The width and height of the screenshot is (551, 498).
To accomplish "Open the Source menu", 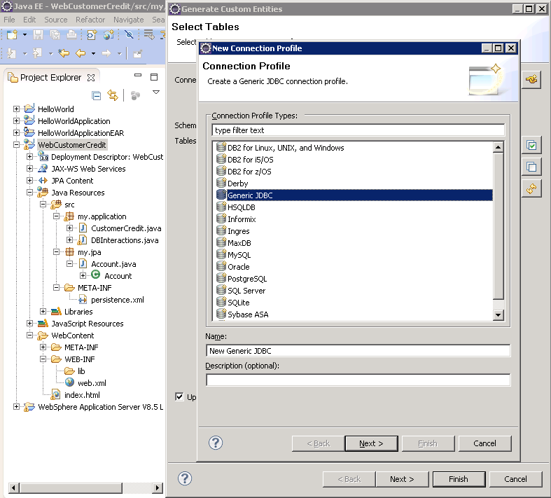I will 56,20.
